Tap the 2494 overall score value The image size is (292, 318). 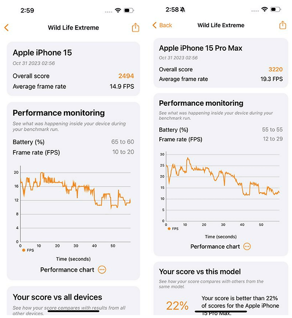tap(126, 76)
